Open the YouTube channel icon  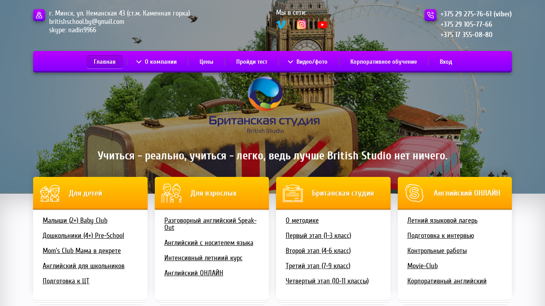(x=322, y=25)
